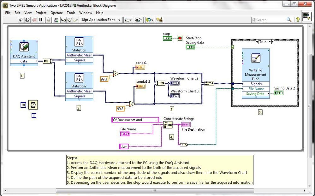The width and height of the screenshot is (315, 196).
Task: Click the Search field in the toolbar
Action: [269, 20]
